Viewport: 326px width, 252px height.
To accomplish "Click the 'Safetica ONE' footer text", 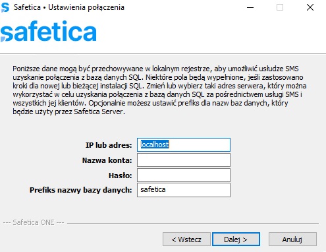I will click(x=34, y=222).
